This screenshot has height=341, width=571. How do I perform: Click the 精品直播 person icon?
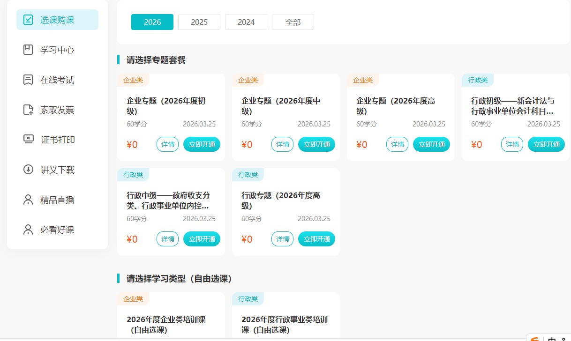click(28, 200)
